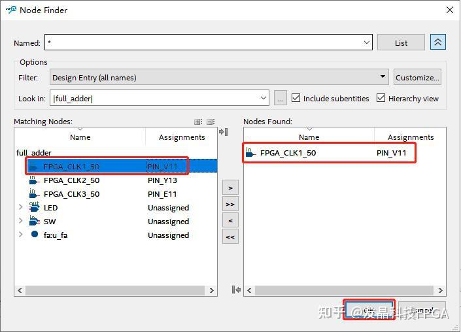Open the Look in dropdown arrow
The width and height of the screenshot is (461, 332).
(x=264, y=98)
